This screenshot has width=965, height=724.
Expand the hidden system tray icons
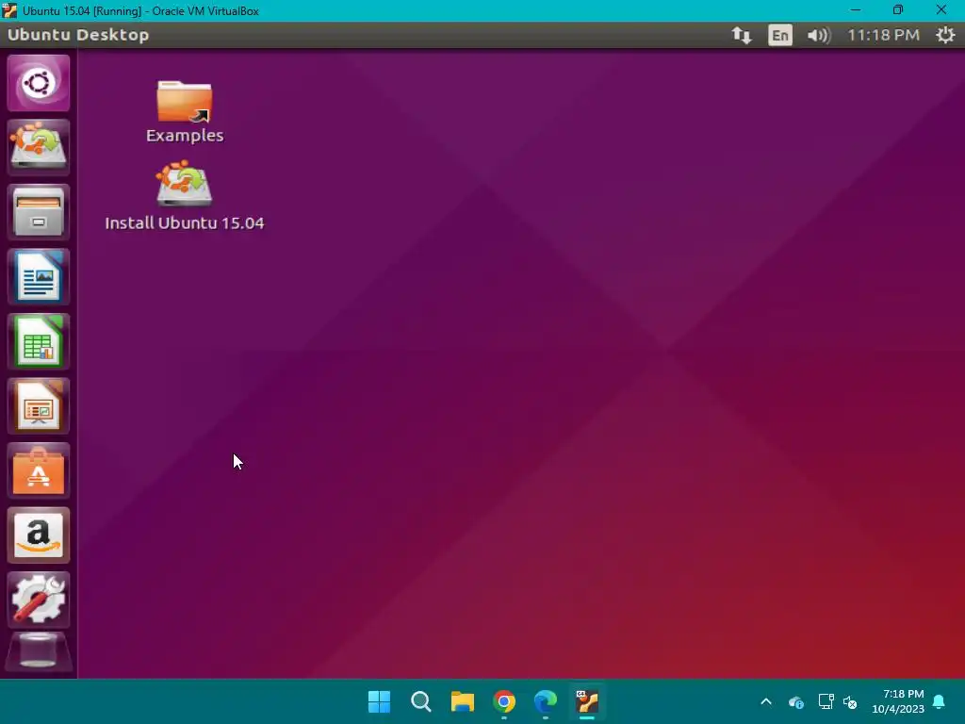pos(766,701)
